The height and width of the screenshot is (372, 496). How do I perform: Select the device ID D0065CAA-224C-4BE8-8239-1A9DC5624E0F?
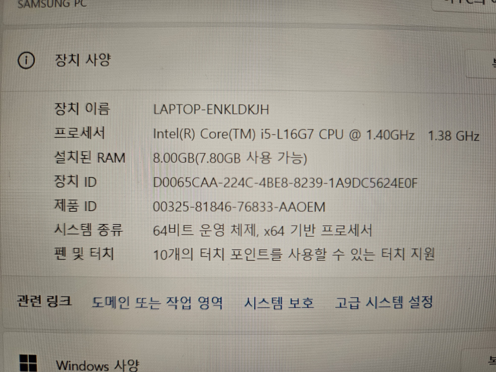coord(285,183)
